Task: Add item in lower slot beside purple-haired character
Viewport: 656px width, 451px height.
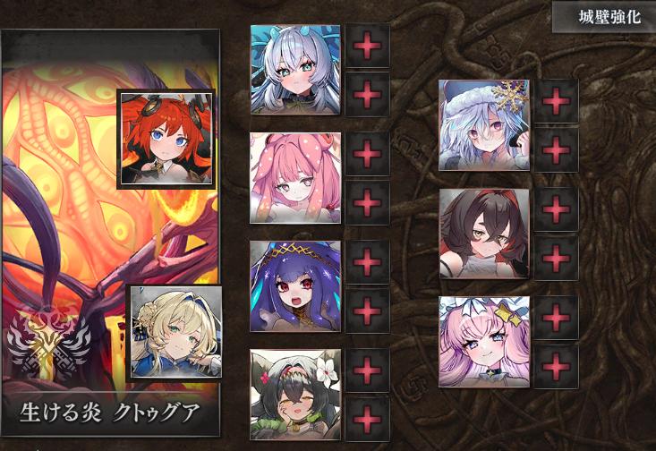Action: click(367, 311)
